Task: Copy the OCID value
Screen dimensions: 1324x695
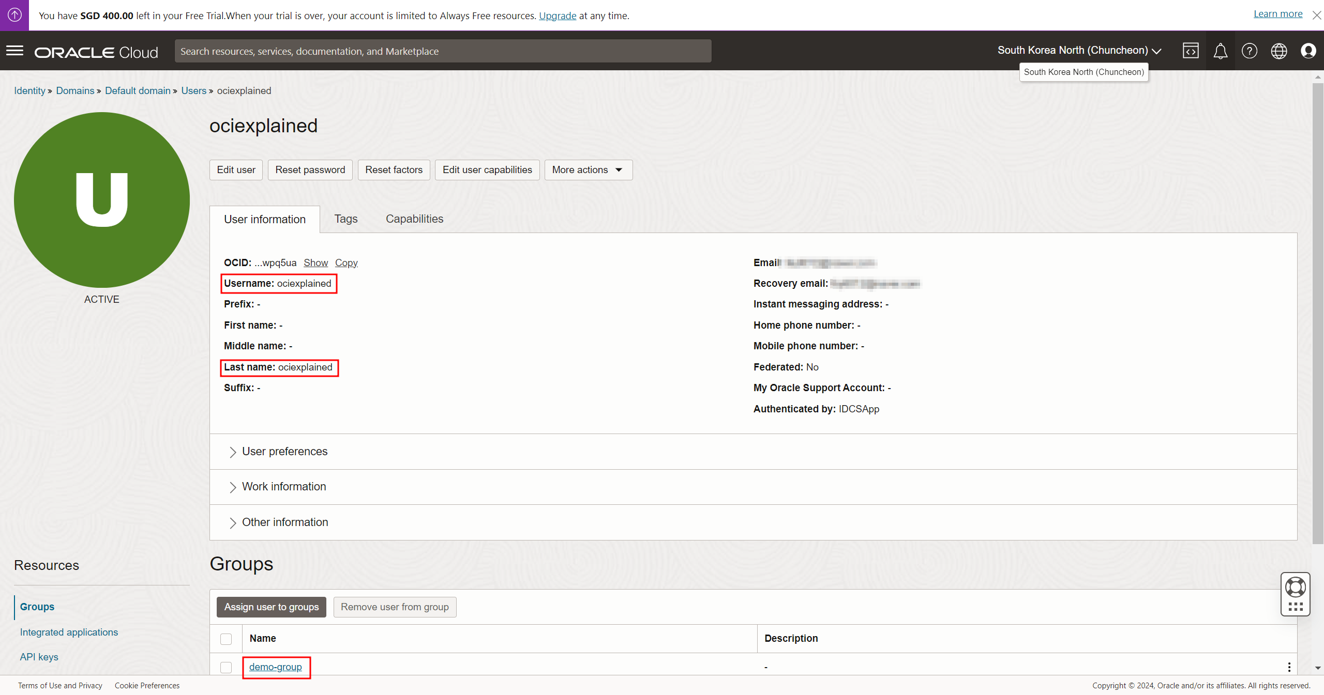Action: pyautogui.click(x=346, y=262)
